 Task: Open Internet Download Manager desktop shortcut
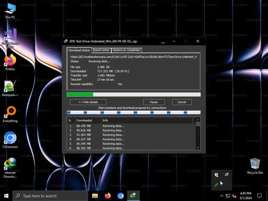click(10, 168)
